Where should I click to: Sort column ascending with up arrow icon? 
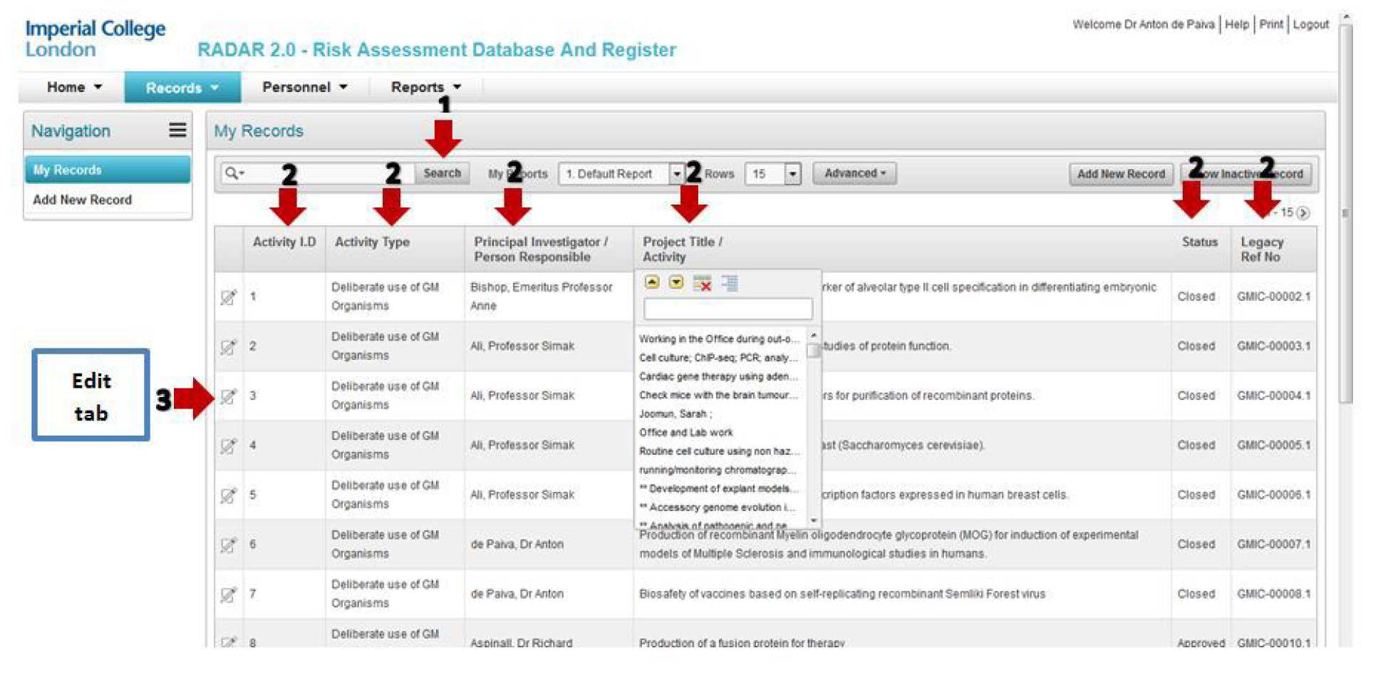[x=651, y=283]
